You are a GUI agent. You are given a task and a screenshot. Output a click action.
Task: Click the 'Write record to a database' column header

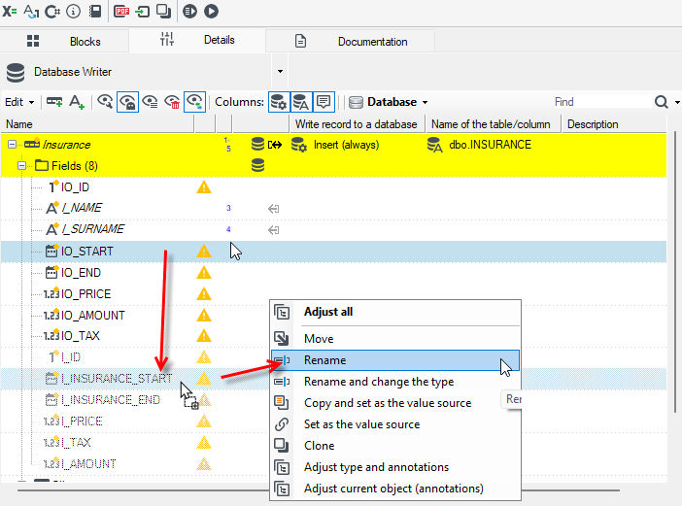point(357,124)
